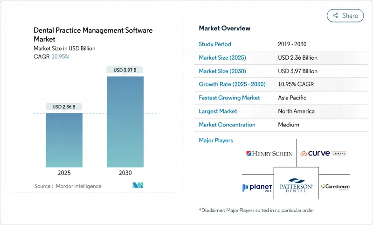373x225 pixels.
Task: Click the chart title Dental Practice Management Software Market
Action: 93,34
